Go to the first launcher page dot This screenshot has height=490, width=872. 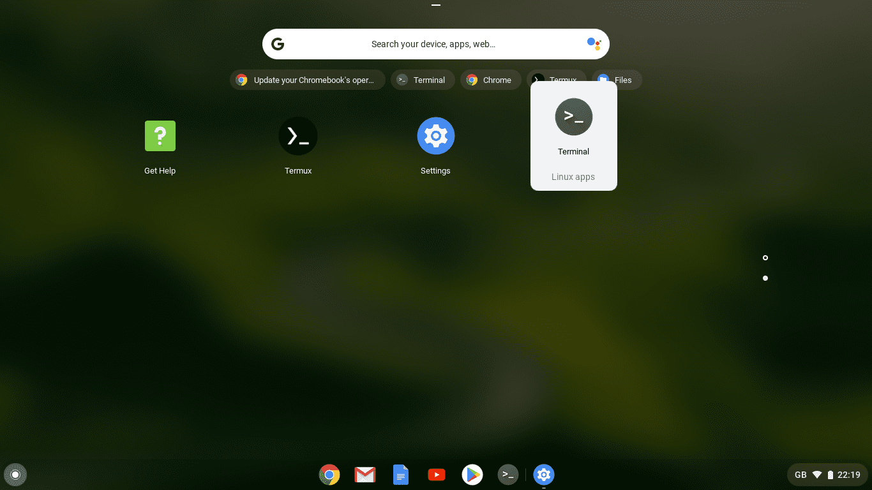[765, 258]
